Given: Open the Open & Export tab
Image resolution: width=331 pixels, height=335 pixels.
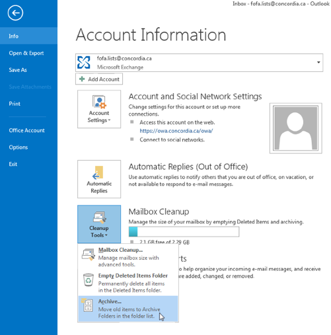Looking at the screenshot, I should pyautogui.click(x=26, y=53).
